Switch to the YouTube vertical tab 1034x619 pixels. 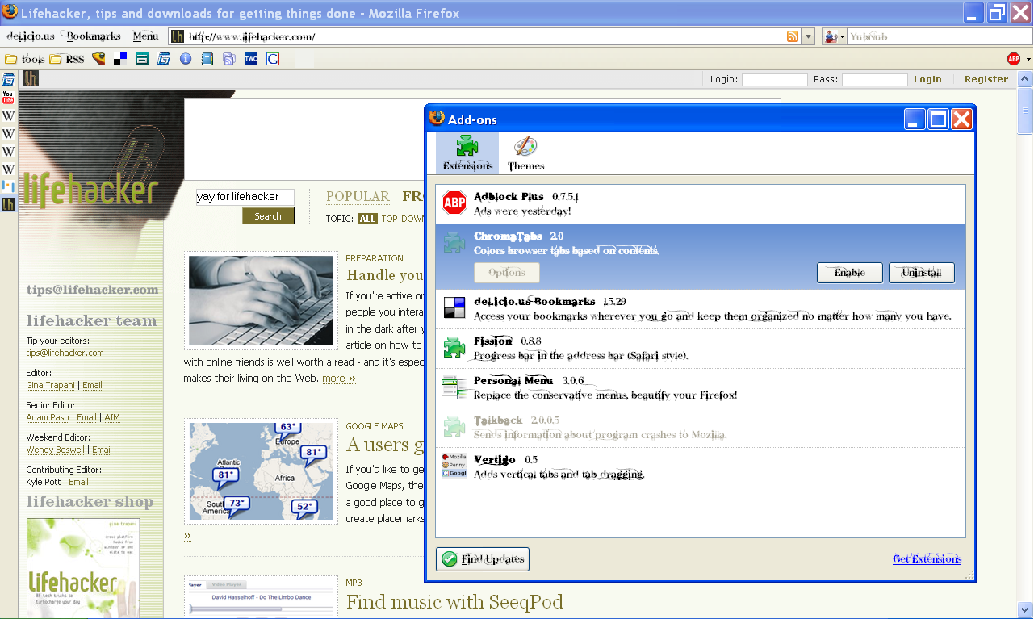8,98
